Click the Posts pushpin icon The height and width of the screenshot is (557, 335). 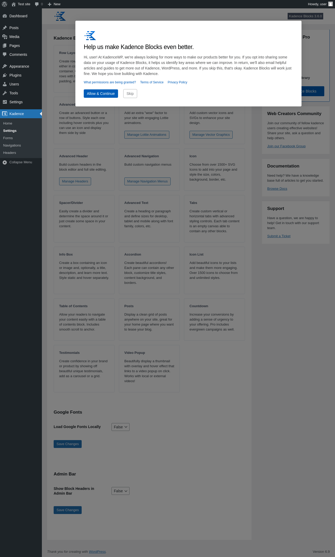tap(5, 28)
